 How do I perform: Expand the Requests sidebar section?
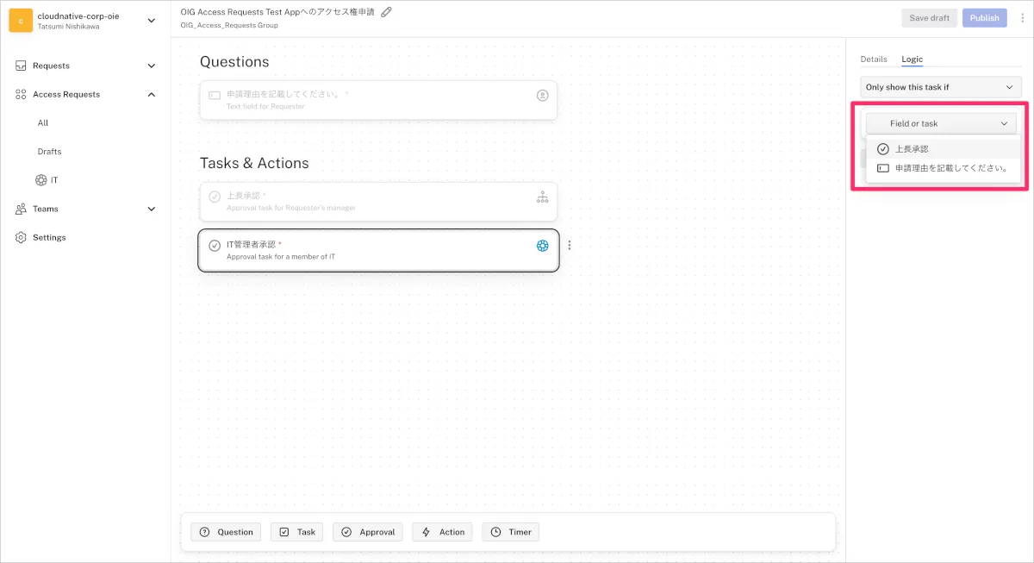click(152, 66)
